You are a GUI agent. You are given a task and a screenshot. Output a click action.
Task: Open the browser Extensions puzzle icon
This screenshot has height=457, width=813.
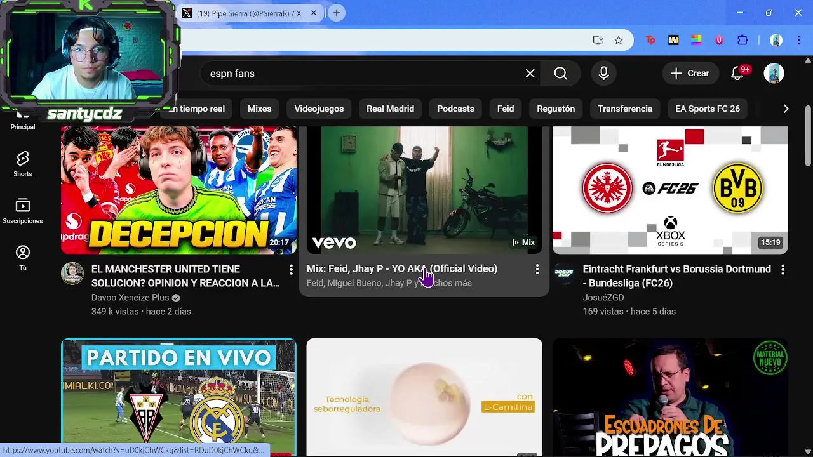(x=742, y=40)
